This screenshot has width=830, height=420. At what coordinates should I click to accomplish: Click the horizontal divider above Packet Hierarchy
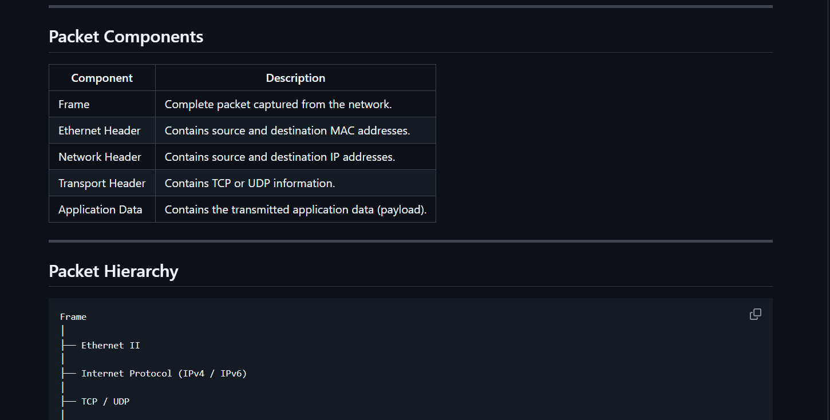[410, 241]
